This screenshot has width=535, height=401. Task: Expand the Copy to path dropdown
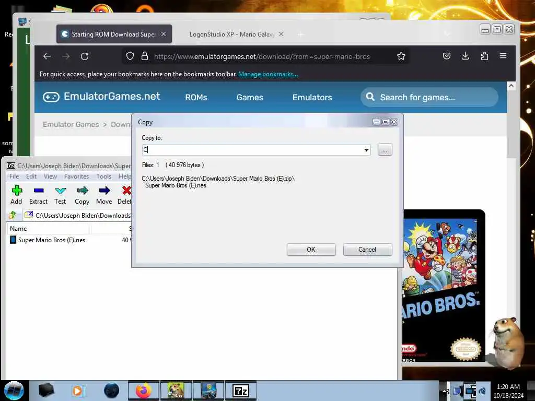point(366,150)
